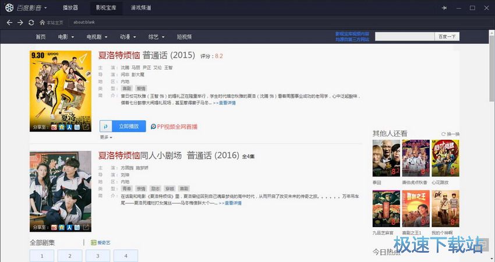Go forward with the forward arrow
The height and width of the screenshot is (262, 495).
20,22
